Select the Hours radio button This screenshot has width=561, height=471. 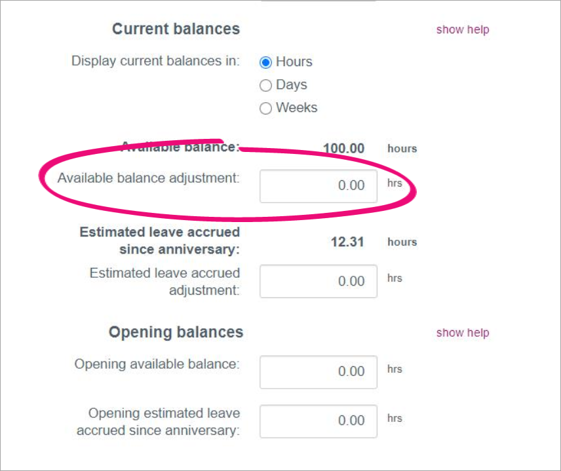[x=265, y=63]
